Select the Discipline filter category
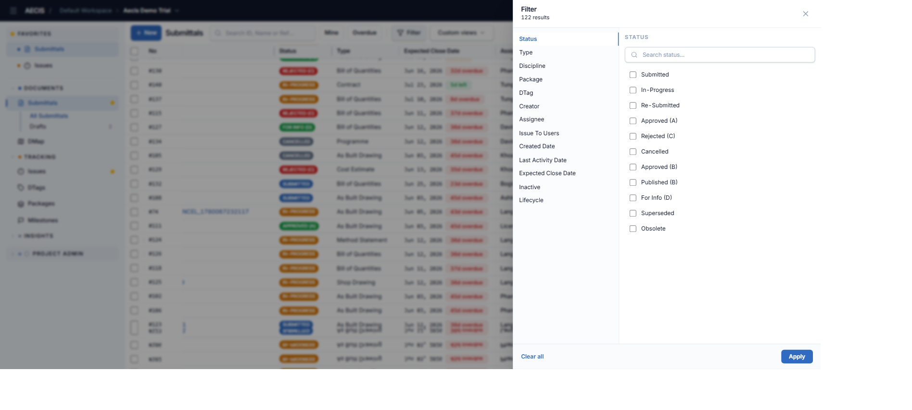This screenshot has width=912, height=410. point(566,66)
